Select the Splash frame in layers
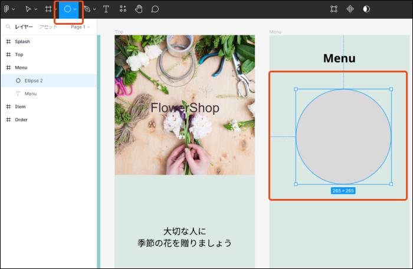The width and height of the screenshot is (413, 269). pos(22,42)
